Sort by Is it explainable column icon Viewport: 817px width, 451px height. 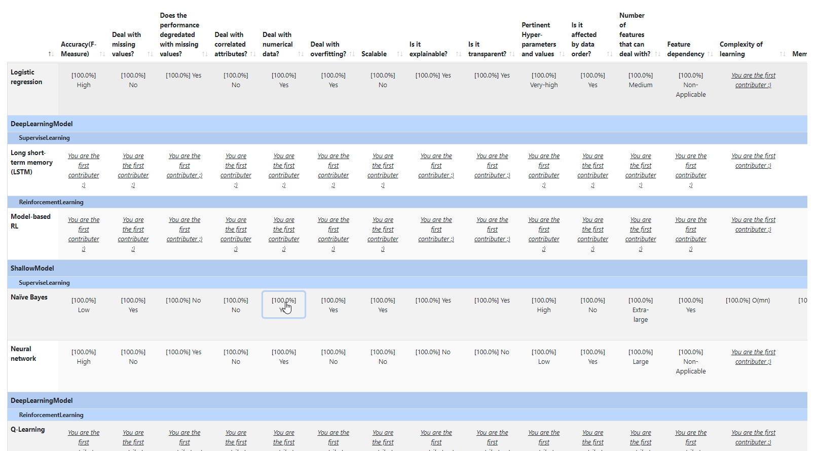458,54
